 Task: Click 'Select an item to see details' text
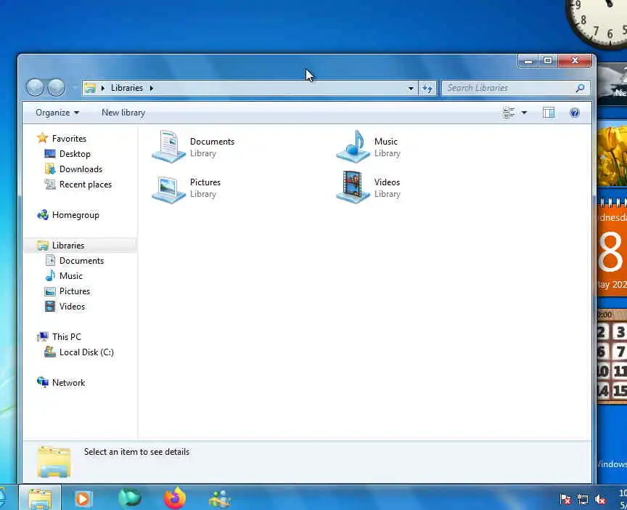tap(136, 452)
